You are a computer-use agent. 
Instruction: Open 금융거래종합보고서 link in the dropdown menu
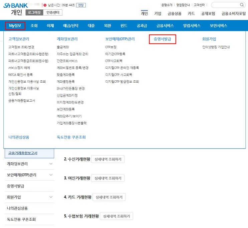tap(22, 101)
